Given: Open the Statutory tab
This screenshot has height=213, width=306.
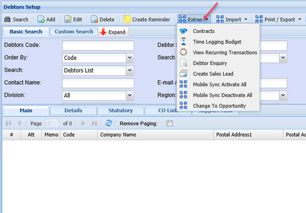Looking at the screenshot, I should point(120,110).
